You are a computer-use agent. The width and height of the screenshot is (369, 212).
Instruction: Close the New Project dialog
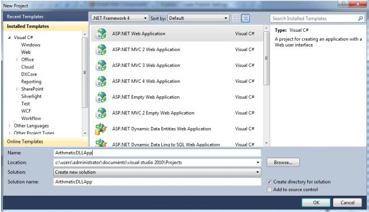tap(357, 4)
